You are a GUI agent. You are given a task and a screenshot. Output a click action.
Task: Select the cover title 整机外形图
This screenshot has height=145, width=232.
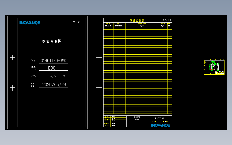pos(52,41)
